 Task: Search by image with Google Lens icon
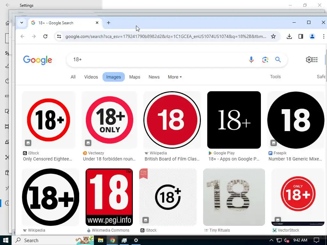tap(265, 60)
